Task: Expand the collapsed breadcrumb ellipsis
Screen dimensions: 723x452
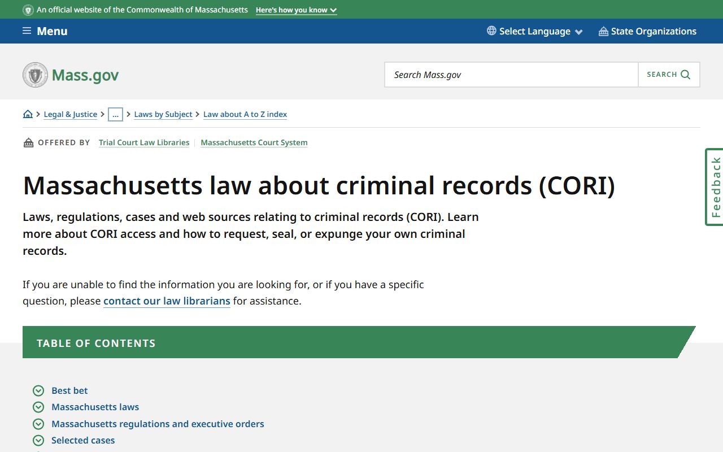Action: pos(115,114)
